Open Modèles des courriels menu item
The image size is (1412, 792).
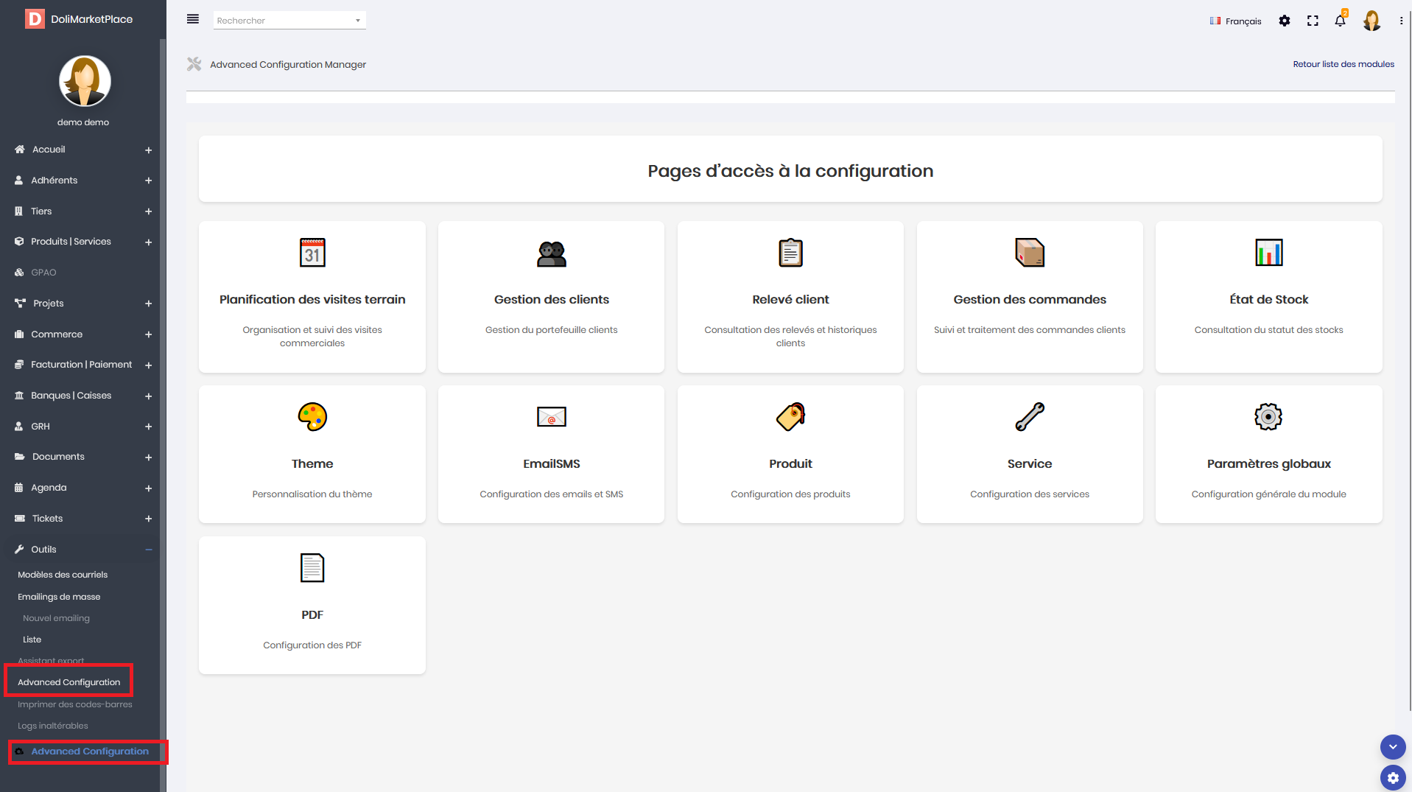click(63, 575)
